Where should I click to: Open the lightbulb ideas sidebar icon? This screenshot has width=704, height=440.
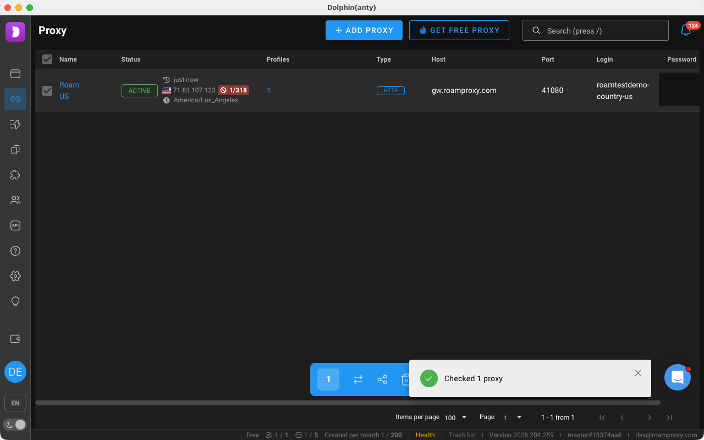click(x=15, y=301)
